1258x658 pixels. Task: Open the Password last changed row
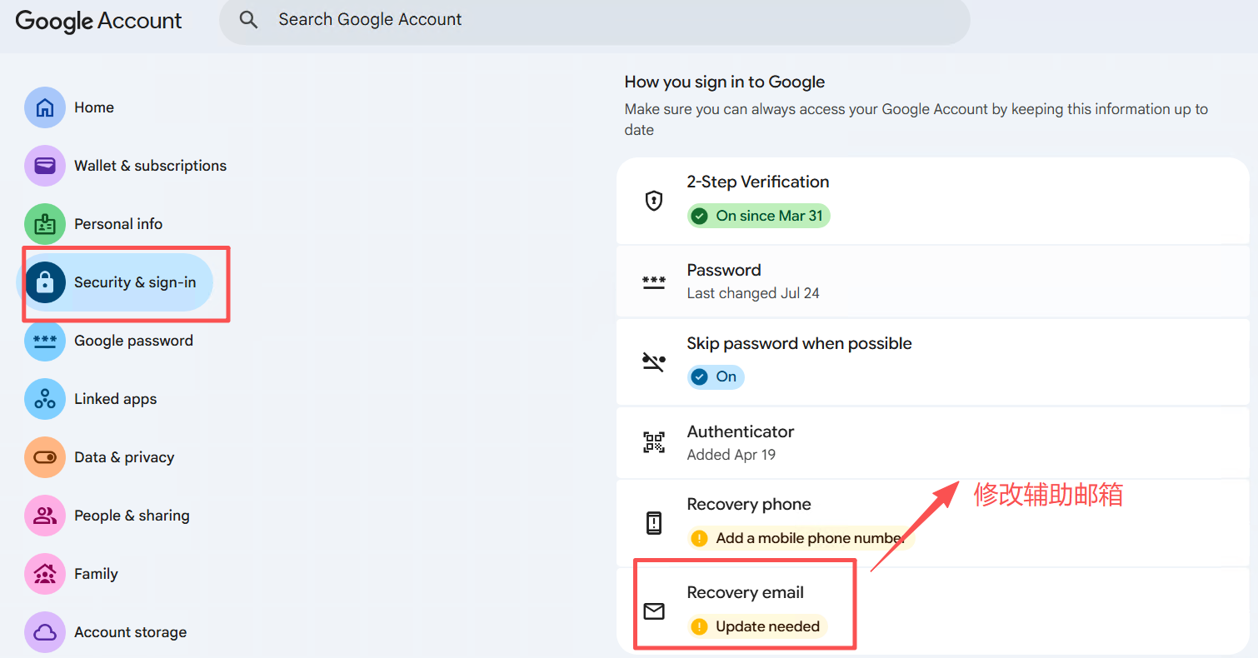[x=933, y=282]
